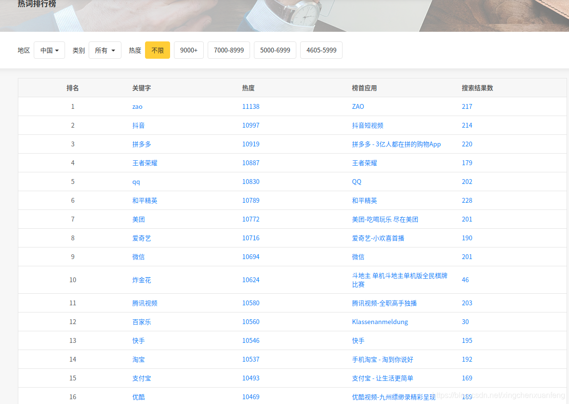Screen dimensions: 569x404
Task: Click the Klassenanmeldung app link
Action: point(380,322)
